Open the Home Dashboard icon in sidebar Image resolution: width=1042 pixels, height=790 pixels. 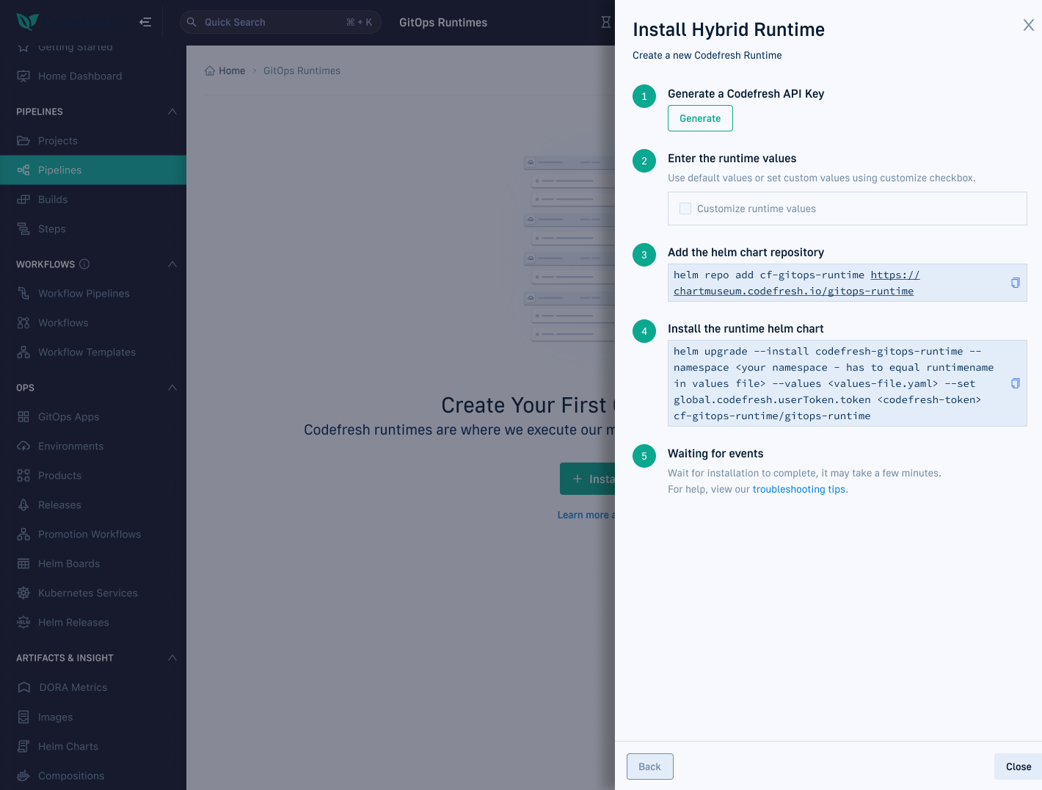point(23,76)
